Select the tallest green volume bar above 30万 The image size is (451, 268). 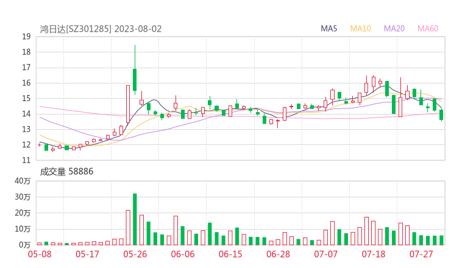[135, 219]
